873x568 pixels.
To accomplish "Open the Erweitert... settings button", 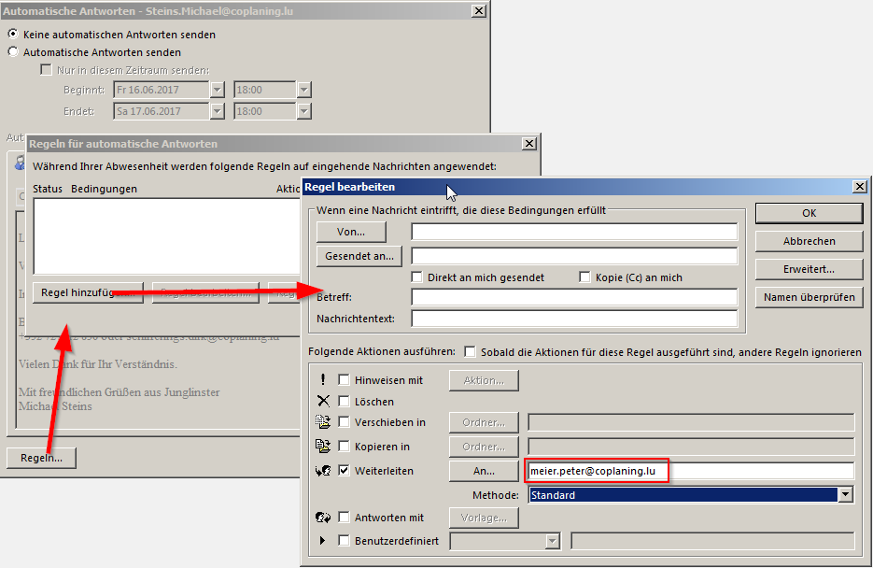I will (x=809, y=269).
